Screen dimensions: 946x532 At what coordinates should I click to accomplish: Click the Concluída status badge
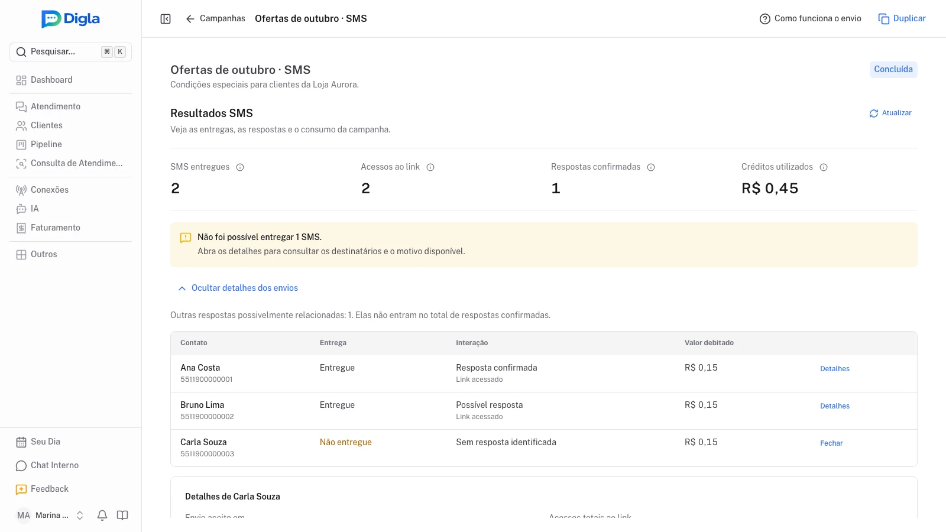click(893, 69)
